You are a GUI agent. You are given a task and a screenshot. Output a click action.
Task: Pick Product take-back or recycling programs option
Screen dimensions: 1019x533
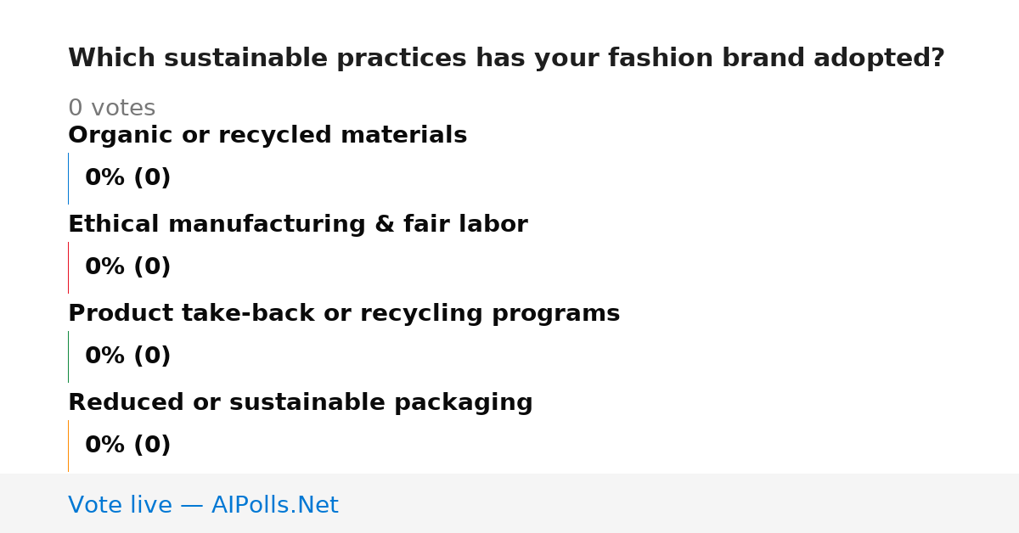tap(344, 313)
